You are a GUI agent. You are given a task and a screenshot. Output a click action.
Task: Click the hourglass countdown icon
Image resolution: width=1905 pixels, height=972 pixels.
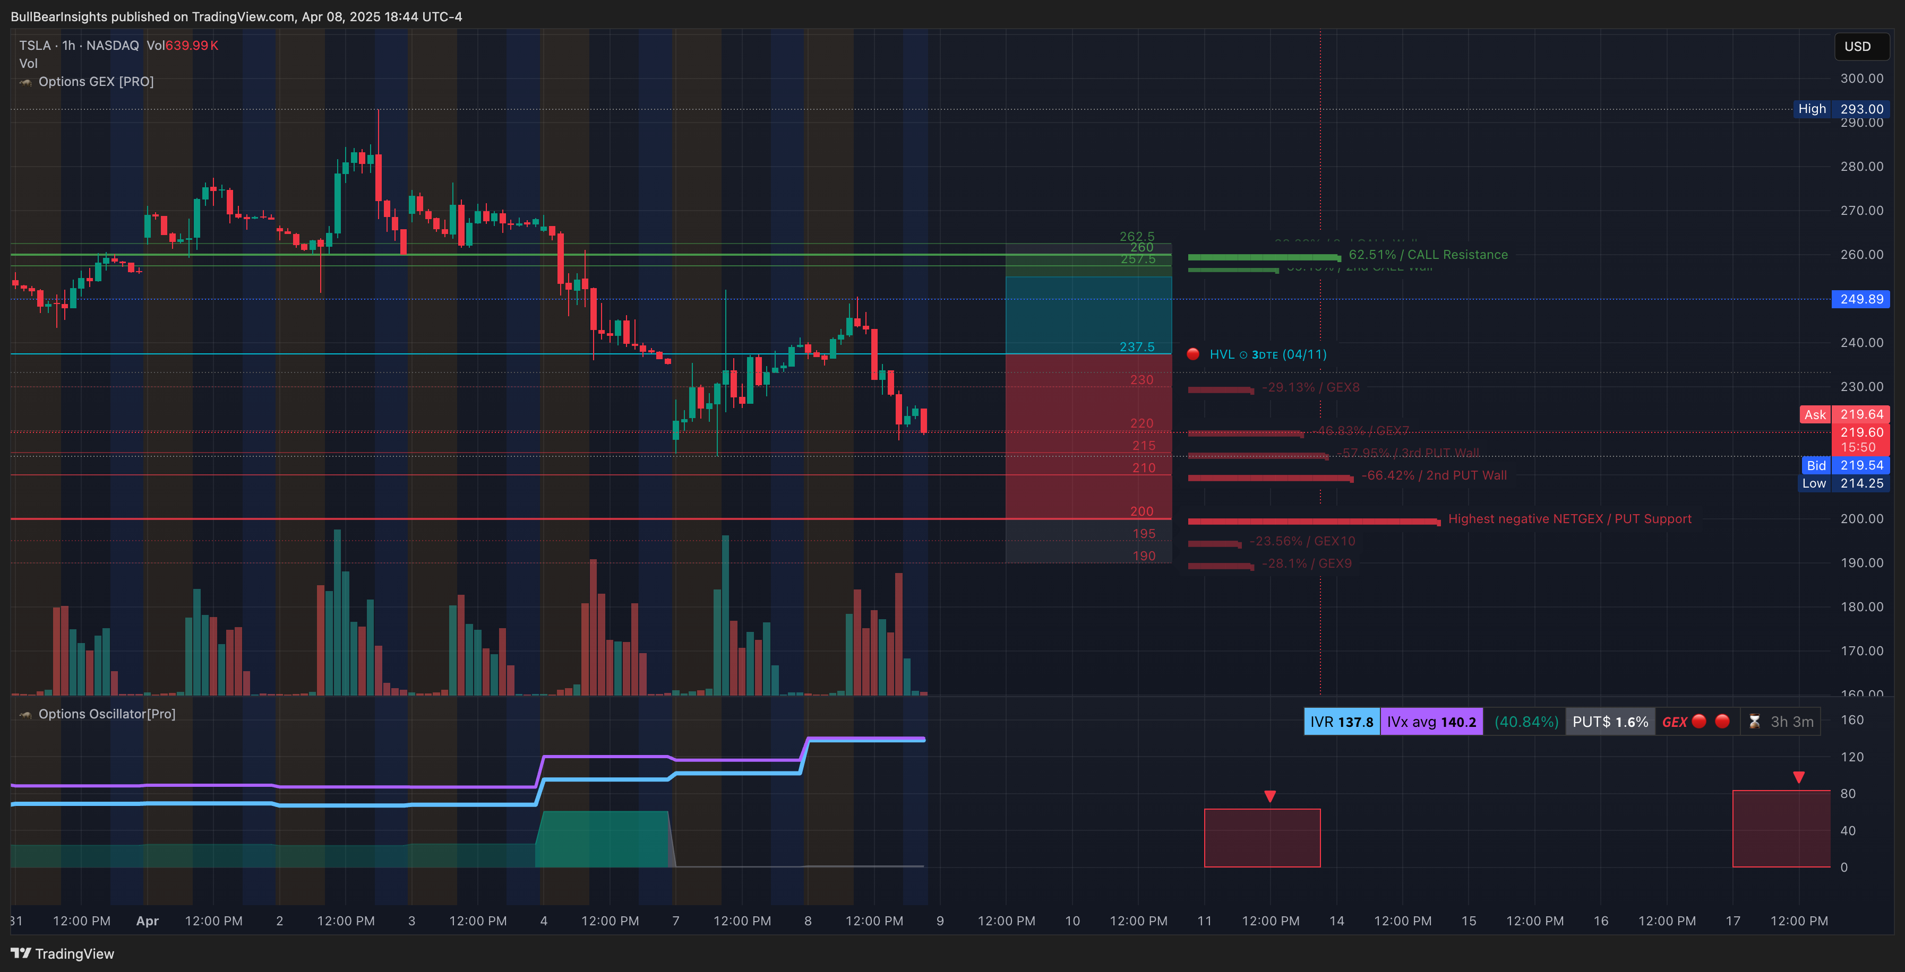point(1754,722)
